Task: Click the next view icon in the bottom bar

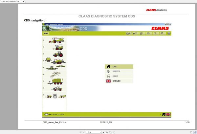Action: click(x=114, y=132)
